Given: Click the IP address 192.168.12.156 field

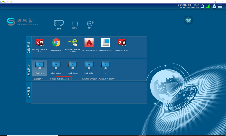Looking at the screenshot, I should (63, 79).
